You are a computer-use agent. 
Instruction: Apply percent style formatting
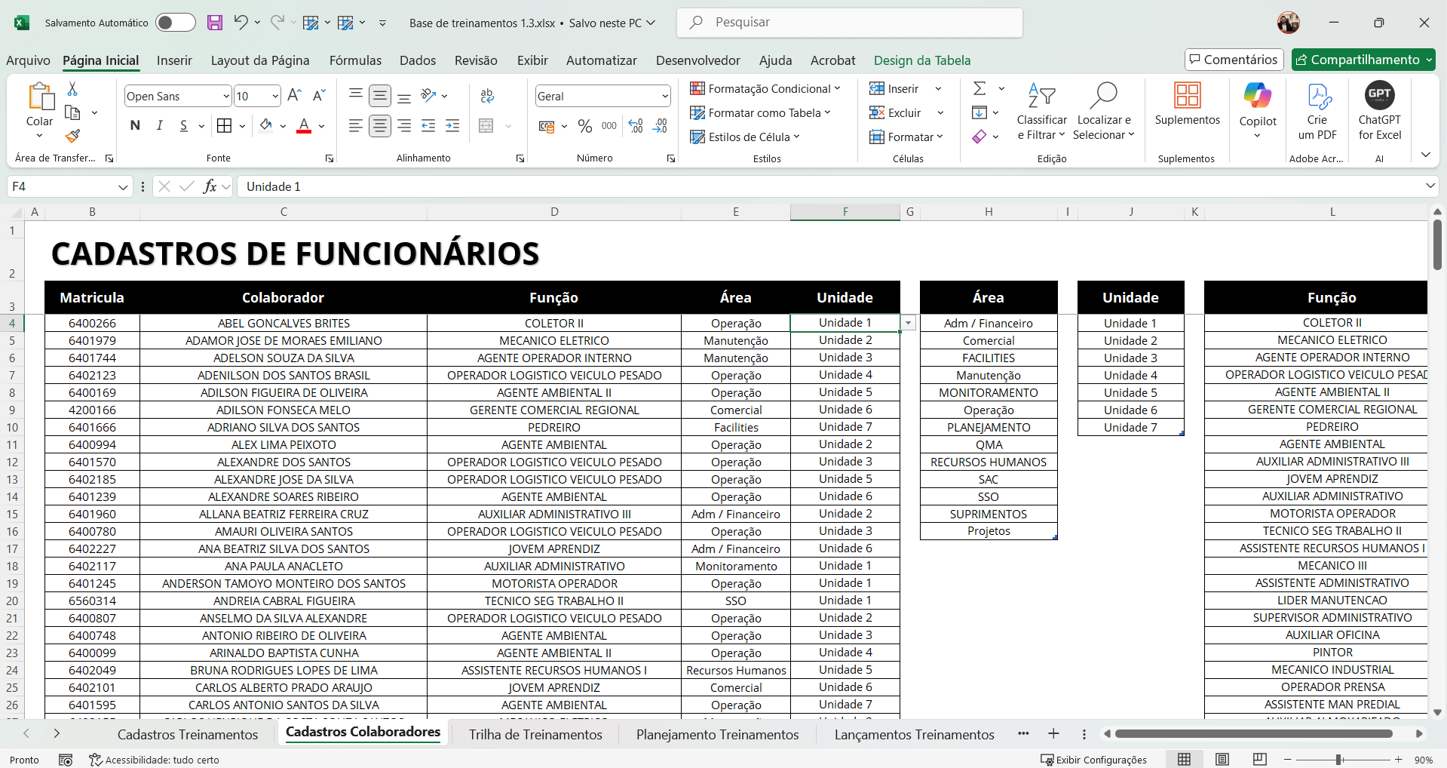(x=584, y=126)
